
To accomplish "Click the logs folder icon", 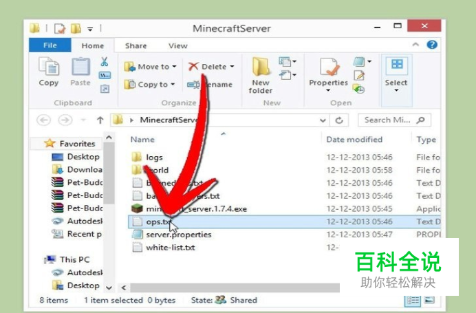I will [x=137, y=157].
